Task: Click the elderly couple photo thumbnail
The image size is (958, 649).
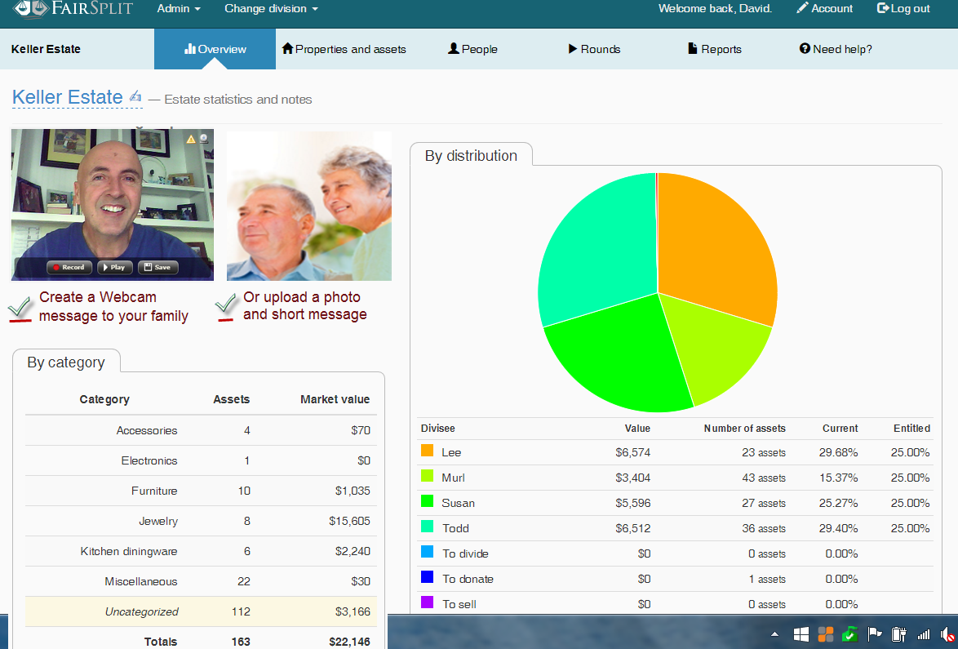Action: (x=309, y=206)
